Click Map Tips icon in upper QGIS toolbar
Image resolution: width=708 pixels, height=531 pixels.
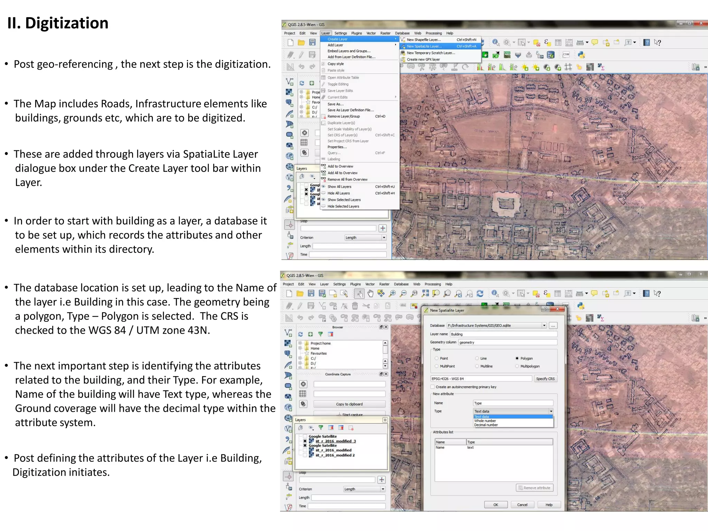pyautogui.click(x=595, y=43)
